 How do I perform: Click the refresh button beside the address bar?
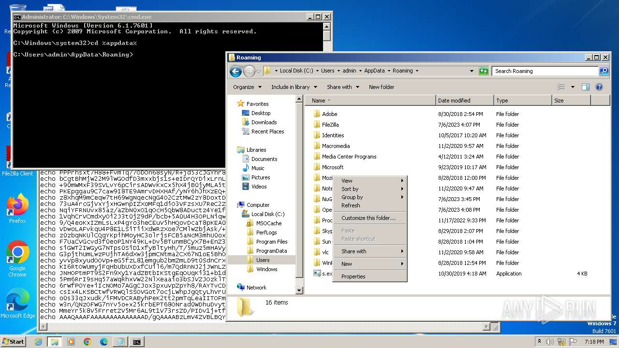point(484,71)
